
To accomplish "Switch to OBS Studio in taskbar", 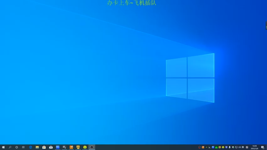I will [x=91, y=147].
